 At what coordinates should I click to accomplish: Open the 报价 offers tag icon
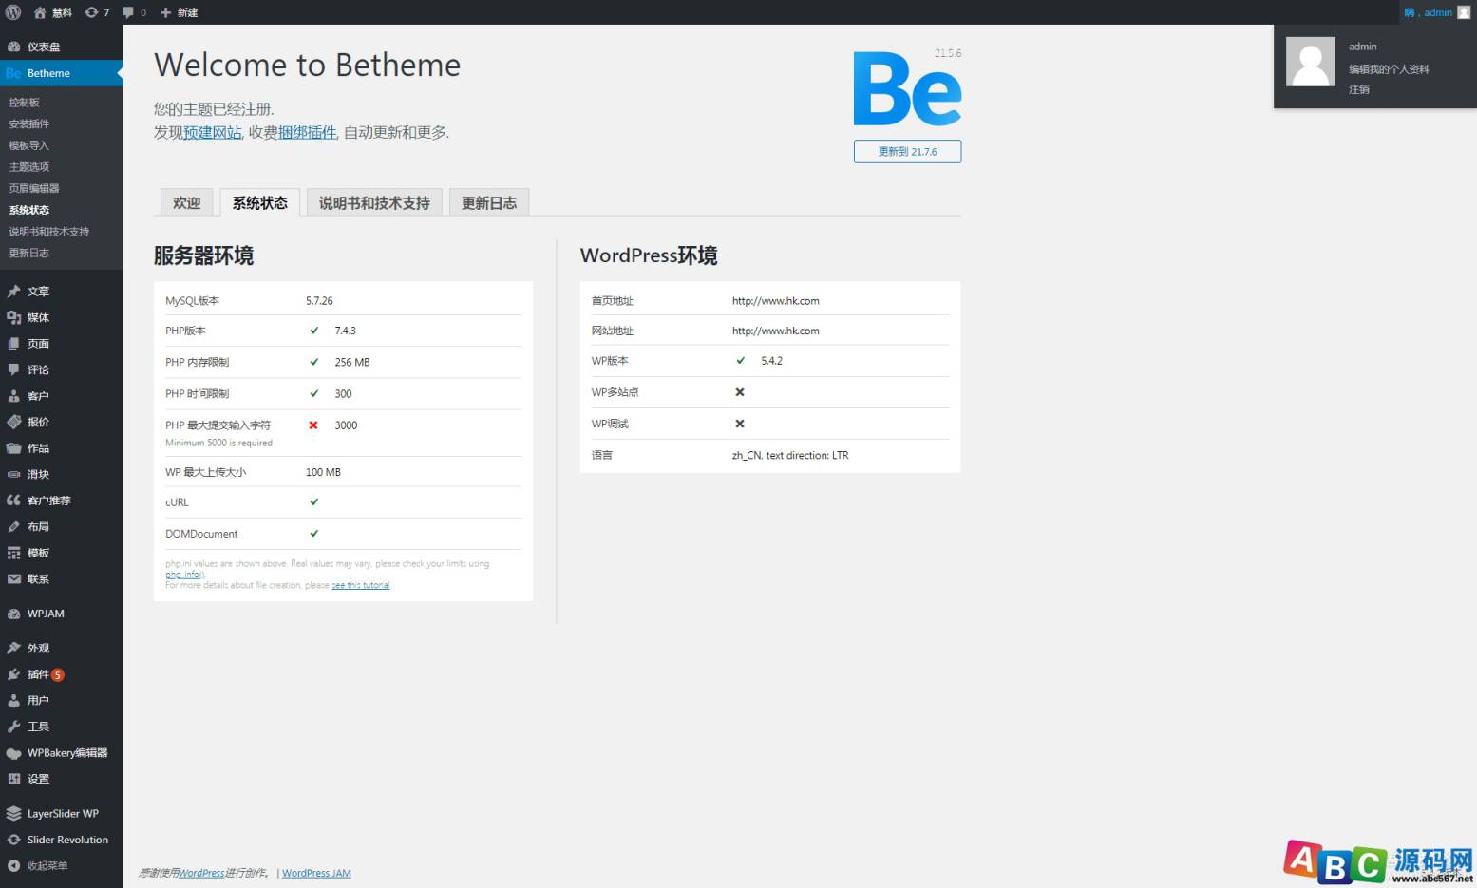(13, 422)
